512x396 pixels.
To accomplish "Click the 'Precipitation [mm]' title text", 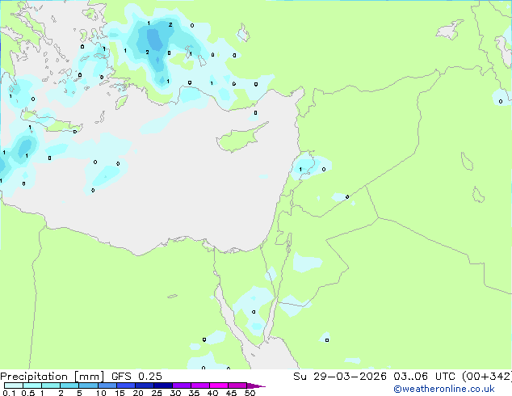I will tap(52, 377).
